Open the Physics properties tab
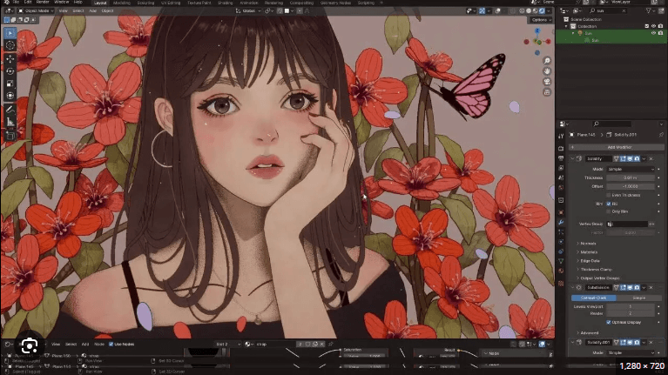668x375 pixels. (x=561, y=242)
